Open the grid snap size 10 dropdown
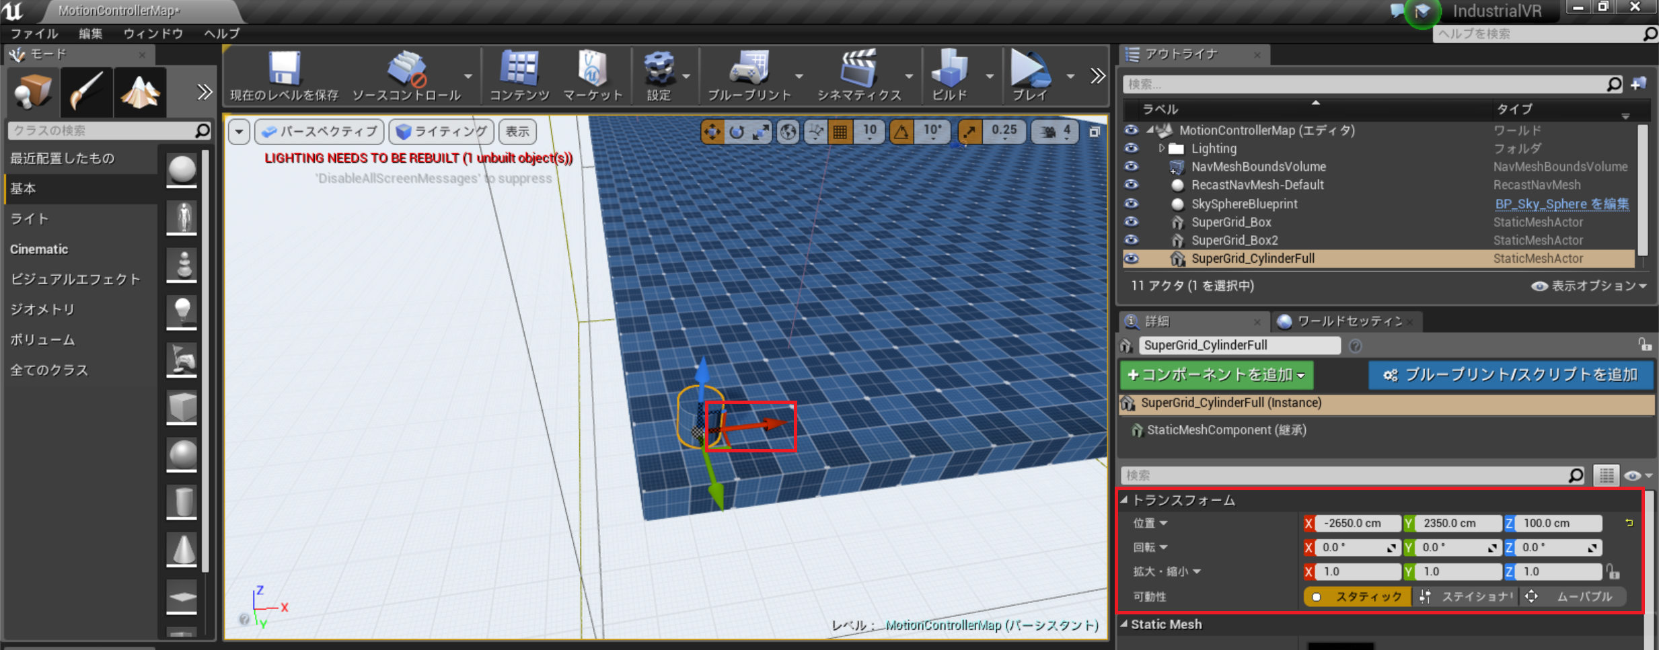 coord(869,132)
